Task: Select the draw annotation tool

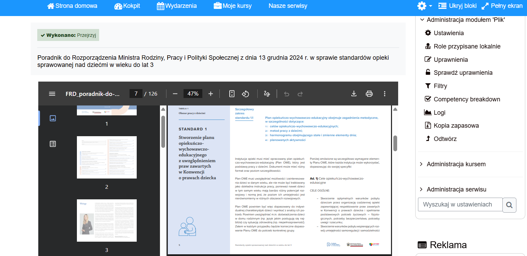Action: (267, 94)
